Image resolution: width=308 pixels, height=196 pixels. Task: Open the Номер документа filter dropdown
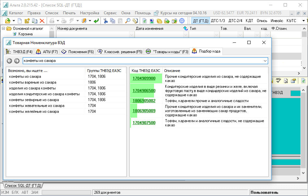131,34
